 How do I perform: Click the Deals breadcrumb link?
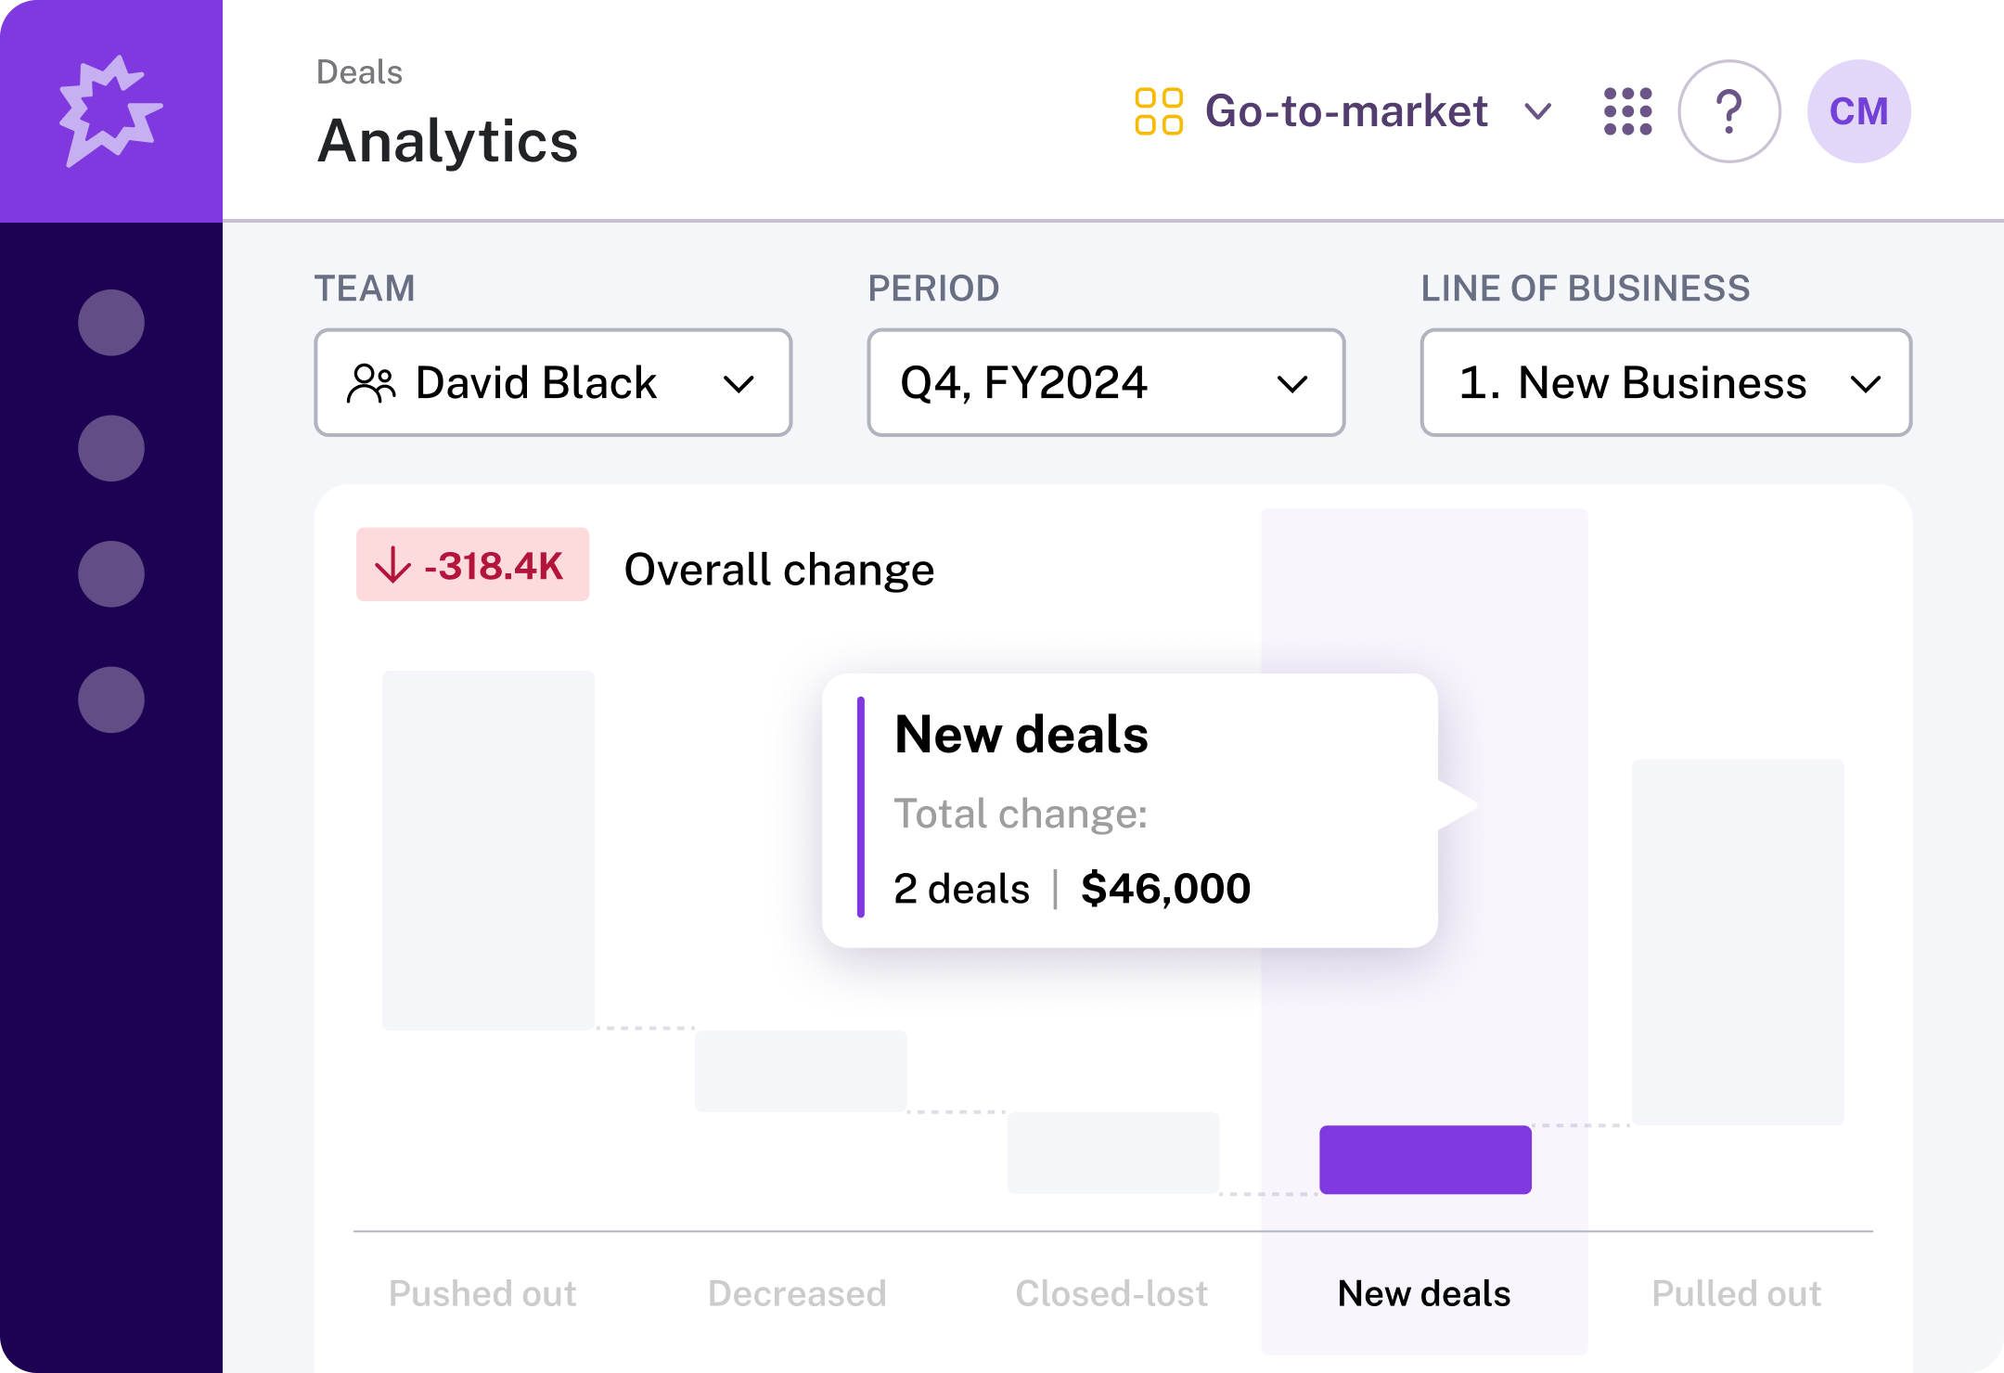[x=359, y=72]
